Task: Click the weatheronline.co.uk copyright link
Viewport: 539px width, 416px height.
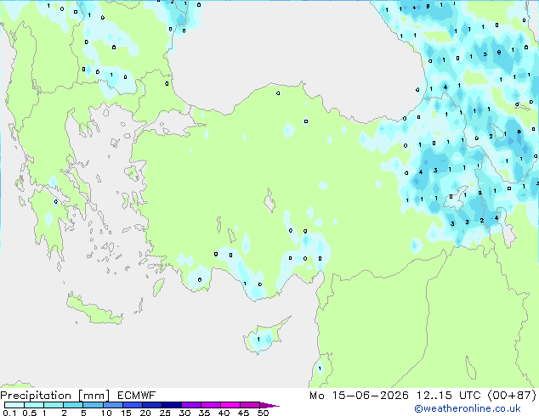Action: pyautogui.click(x=467, y=408)
